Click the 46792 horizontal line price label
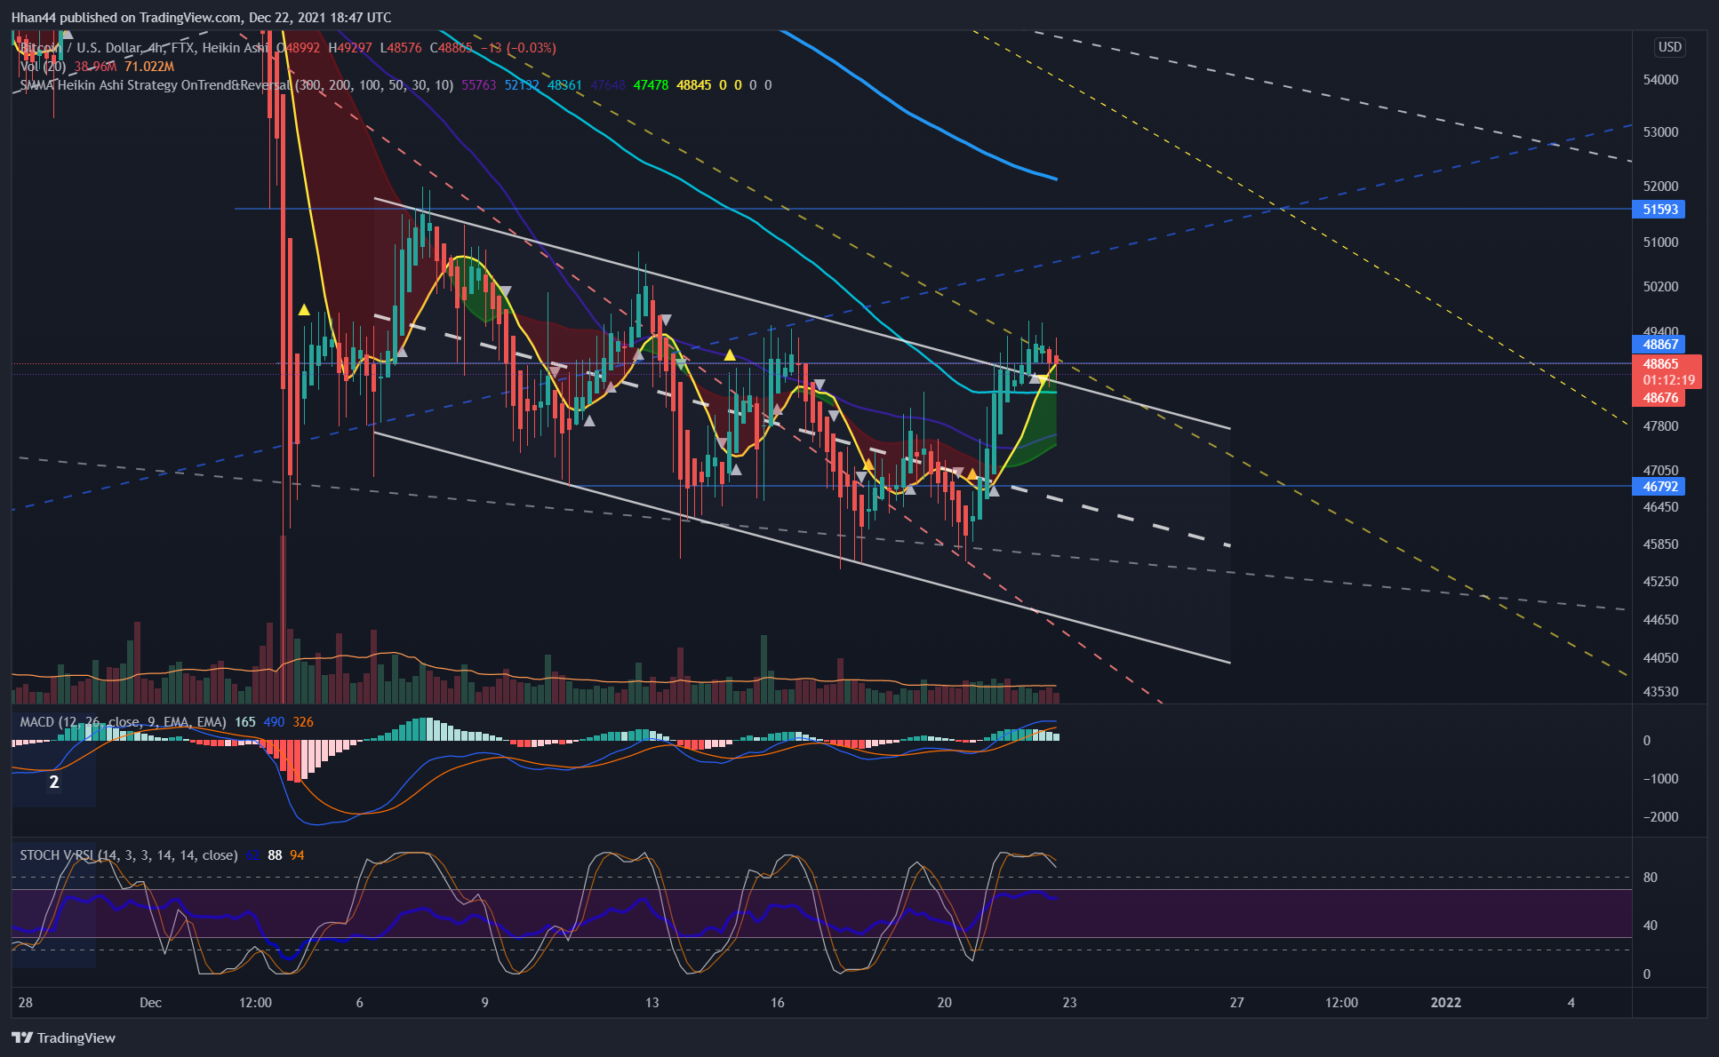The width and height of the screenshot is (1719, 1057). tap(1659, 487)
